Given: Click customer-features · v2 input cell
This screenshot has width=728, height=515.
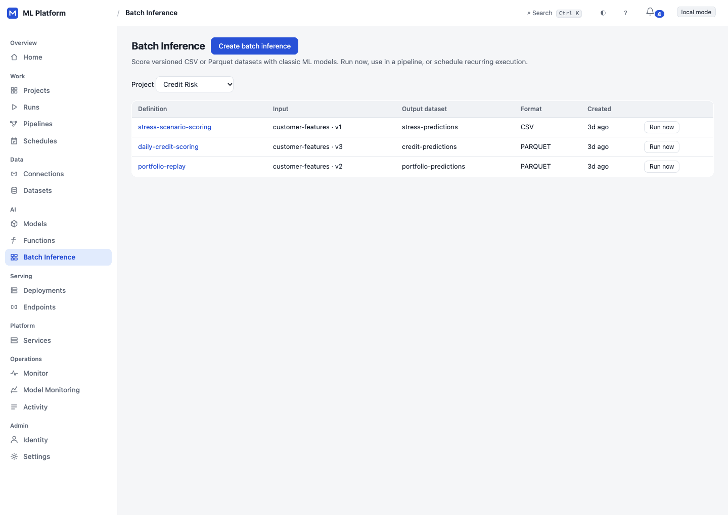Looking at the screenshot, I should (x=307, y=167).
